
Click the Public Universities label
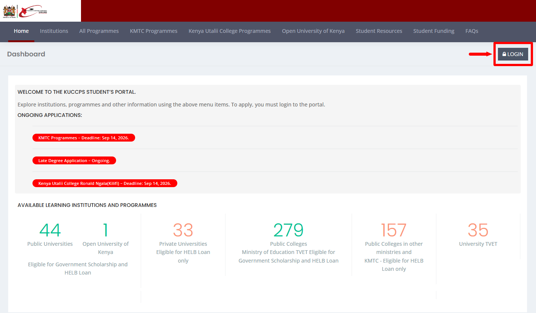point(50,244)
